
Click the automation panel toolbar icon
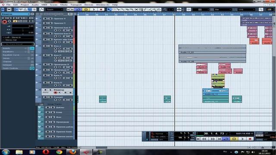coord(41,9)
